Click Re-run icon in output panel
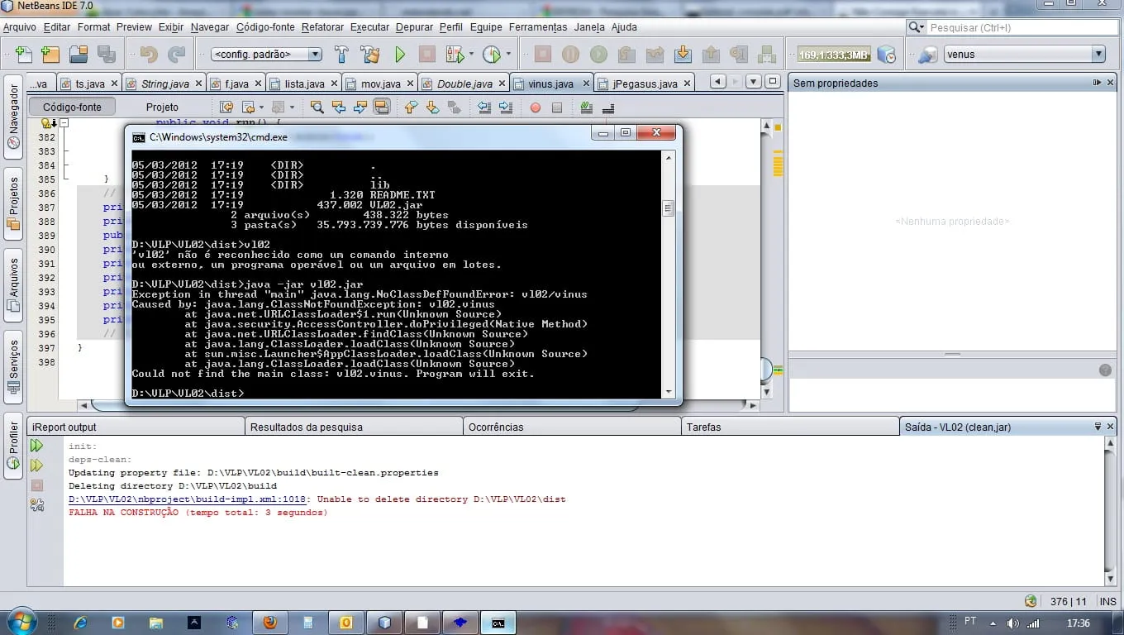This screenshot has height=635, width=1124. tap(36, 446)
